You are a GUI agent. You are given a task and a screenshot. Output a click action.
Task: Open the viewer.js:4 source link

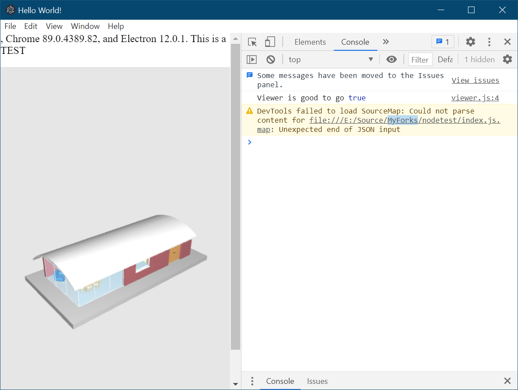click(x=475, y=98)
